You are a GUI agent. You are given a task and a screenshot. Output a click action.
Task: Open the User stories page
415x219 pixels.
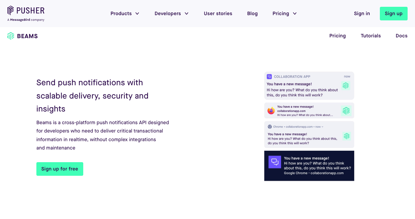tap(218, 14)
